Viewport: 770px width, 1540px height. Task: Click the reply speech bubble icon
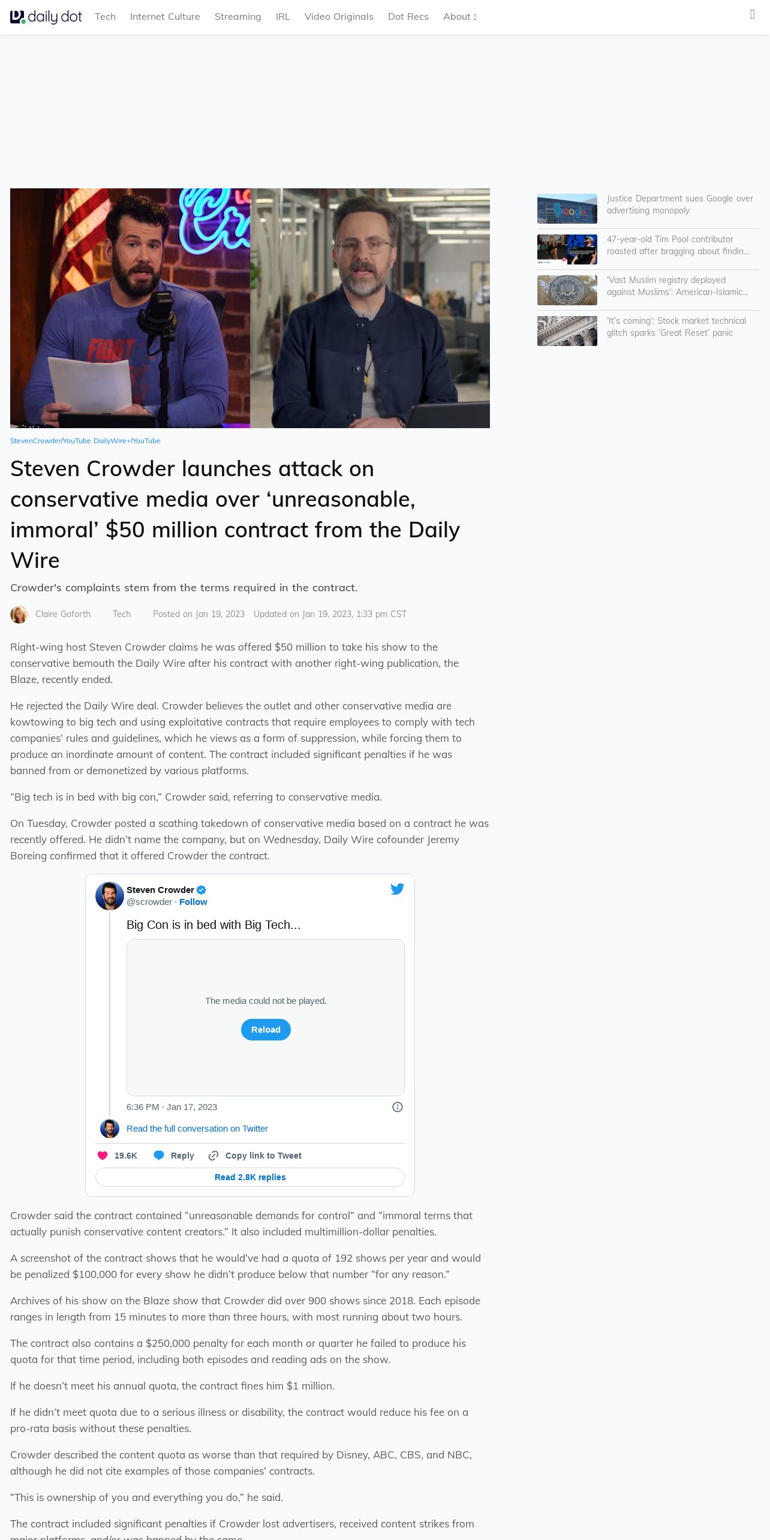(159, 1156)
